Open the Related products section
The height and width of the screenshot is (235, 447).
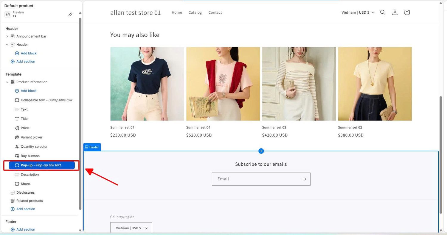click(30, 201)
